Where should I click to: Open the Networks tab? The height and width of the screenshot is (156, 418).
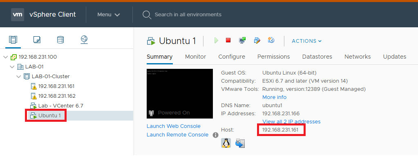(358, 57)
